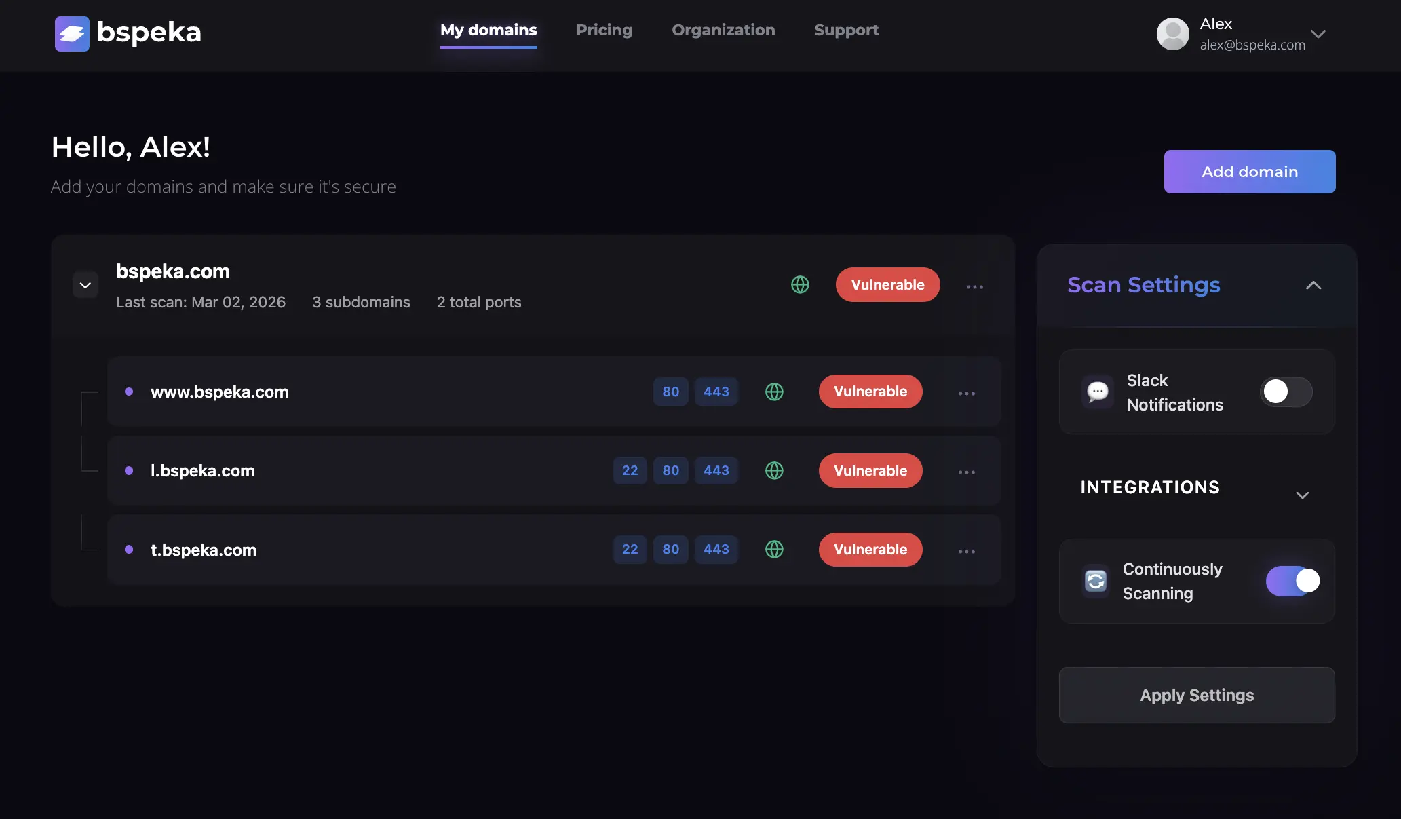Disable the Continuously Scanning toggle
1401x819 pixels.
[1292, 581]
